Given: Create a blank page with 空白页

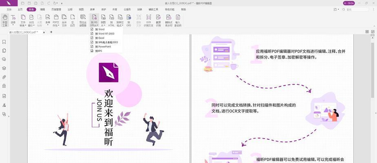Looking at the screenshot, I should (72, 20).
